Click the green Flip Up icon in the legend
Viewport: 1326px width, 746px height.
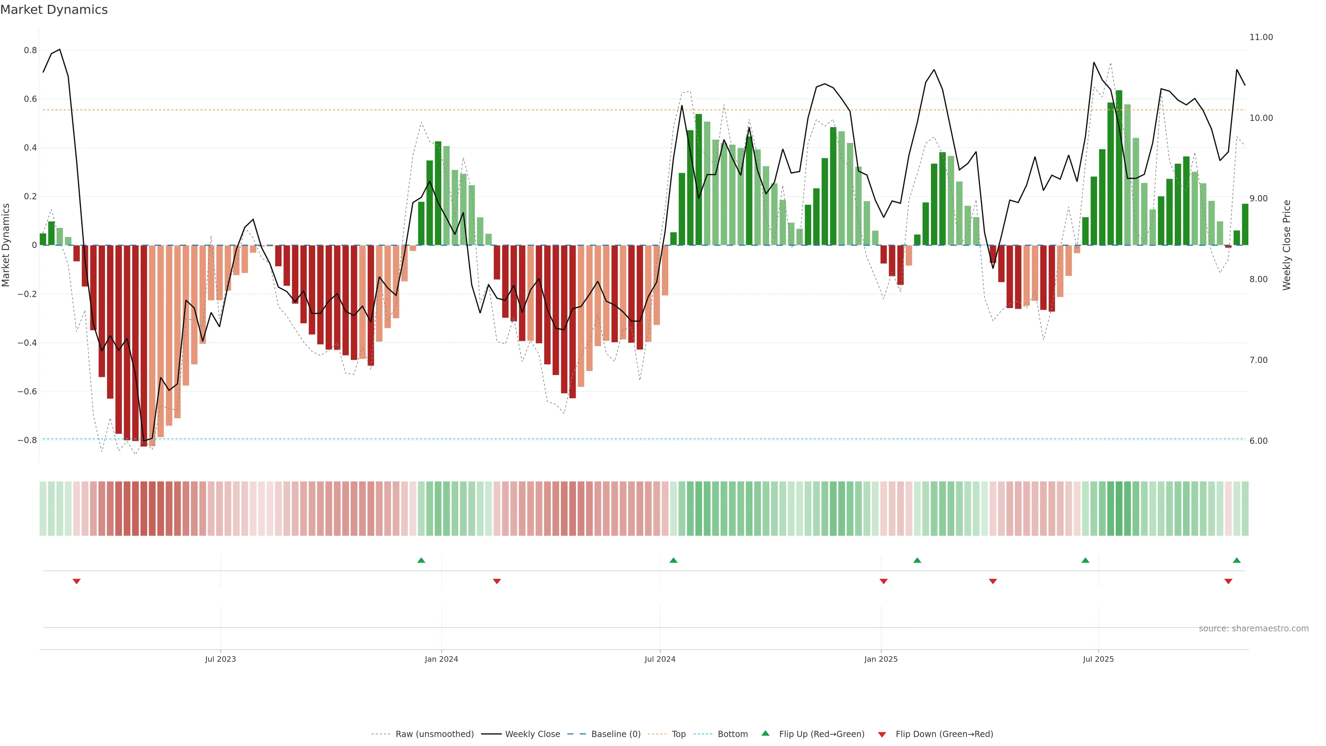(766, 733)
